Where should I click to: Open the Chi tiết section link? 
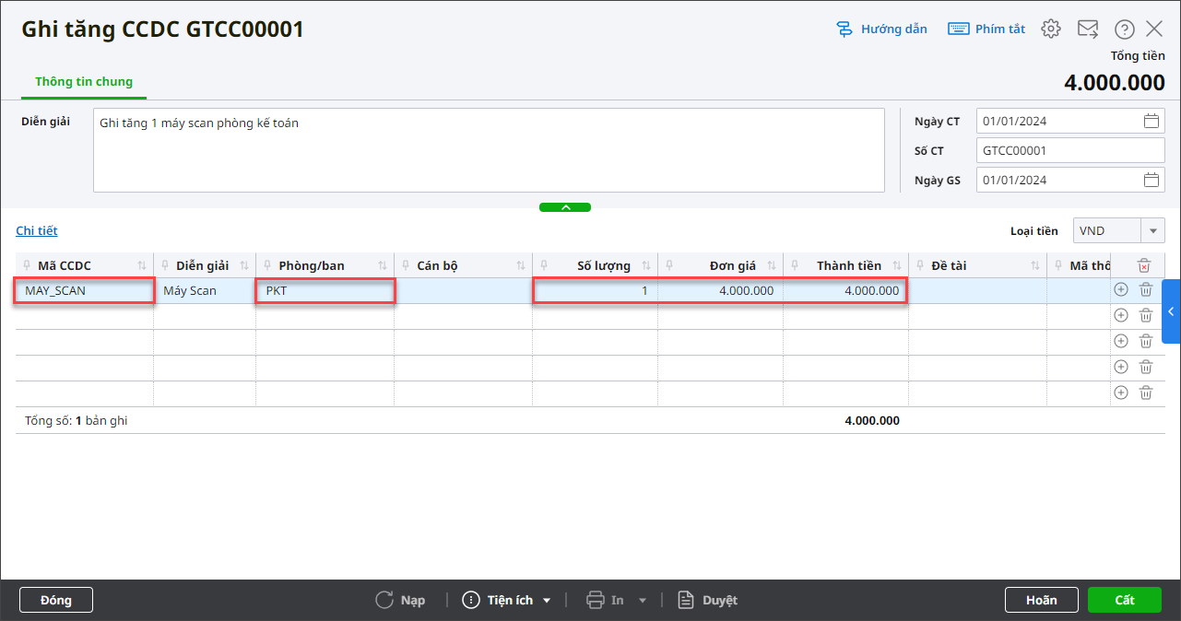[x=37, y=230]
